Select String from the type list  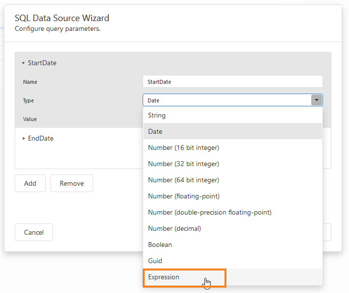coord(233,115)
